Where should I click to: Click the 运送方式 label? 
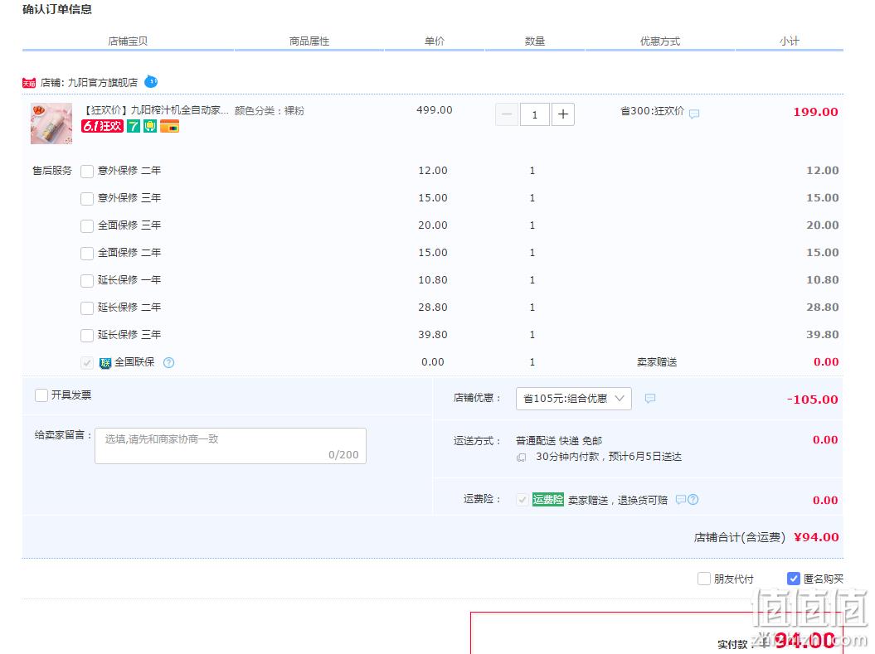click(x=477, y=441)
